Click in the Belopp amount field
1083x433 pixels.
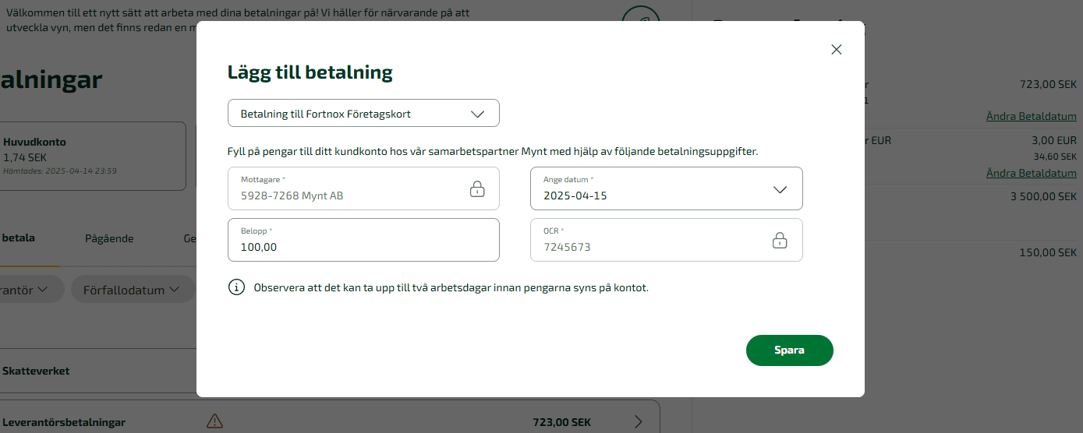click(363, 240)
